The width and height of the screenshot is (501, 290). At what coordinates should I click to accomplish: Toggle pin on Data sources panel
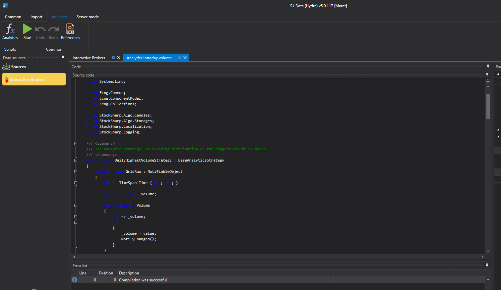pos(63,57)
